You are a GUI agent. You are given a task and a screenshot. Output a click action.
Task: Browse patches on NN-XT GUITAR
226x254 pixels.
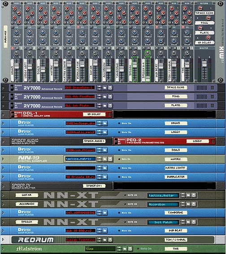[x=188, y=195]
